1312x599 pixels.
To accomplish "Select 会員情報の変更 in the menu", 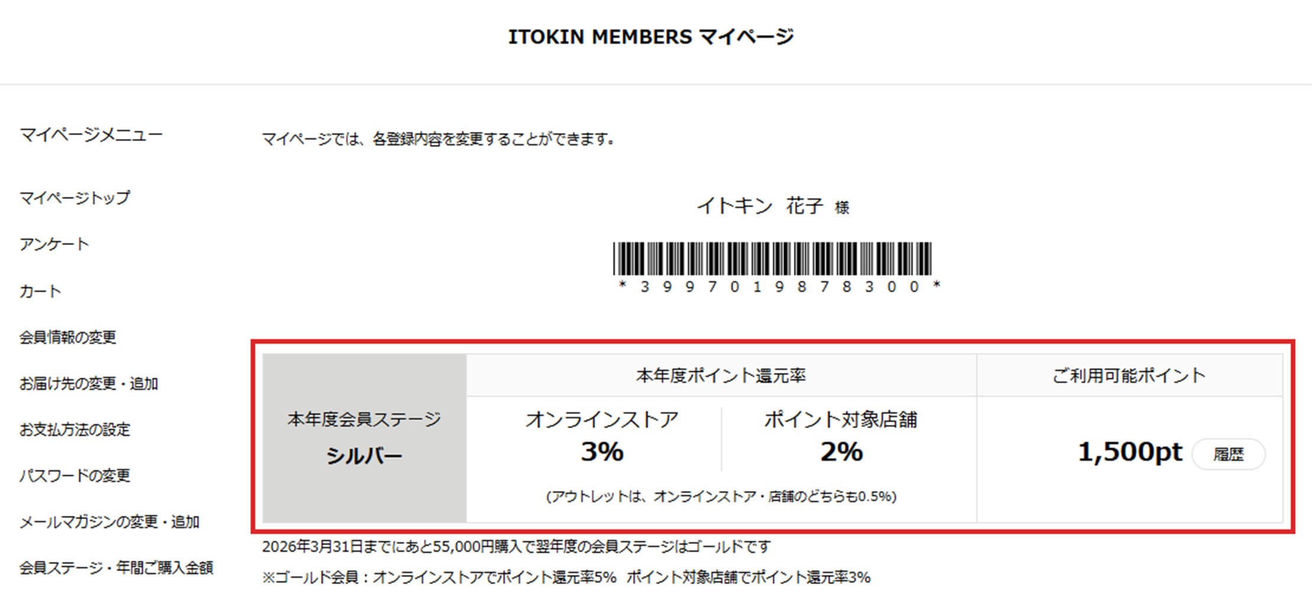I will (x=68, y=337).
